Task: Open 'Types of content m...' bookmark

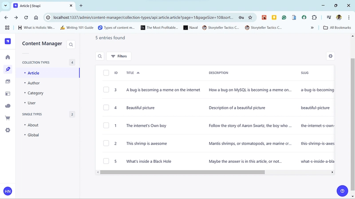Action: click(116, 27)
